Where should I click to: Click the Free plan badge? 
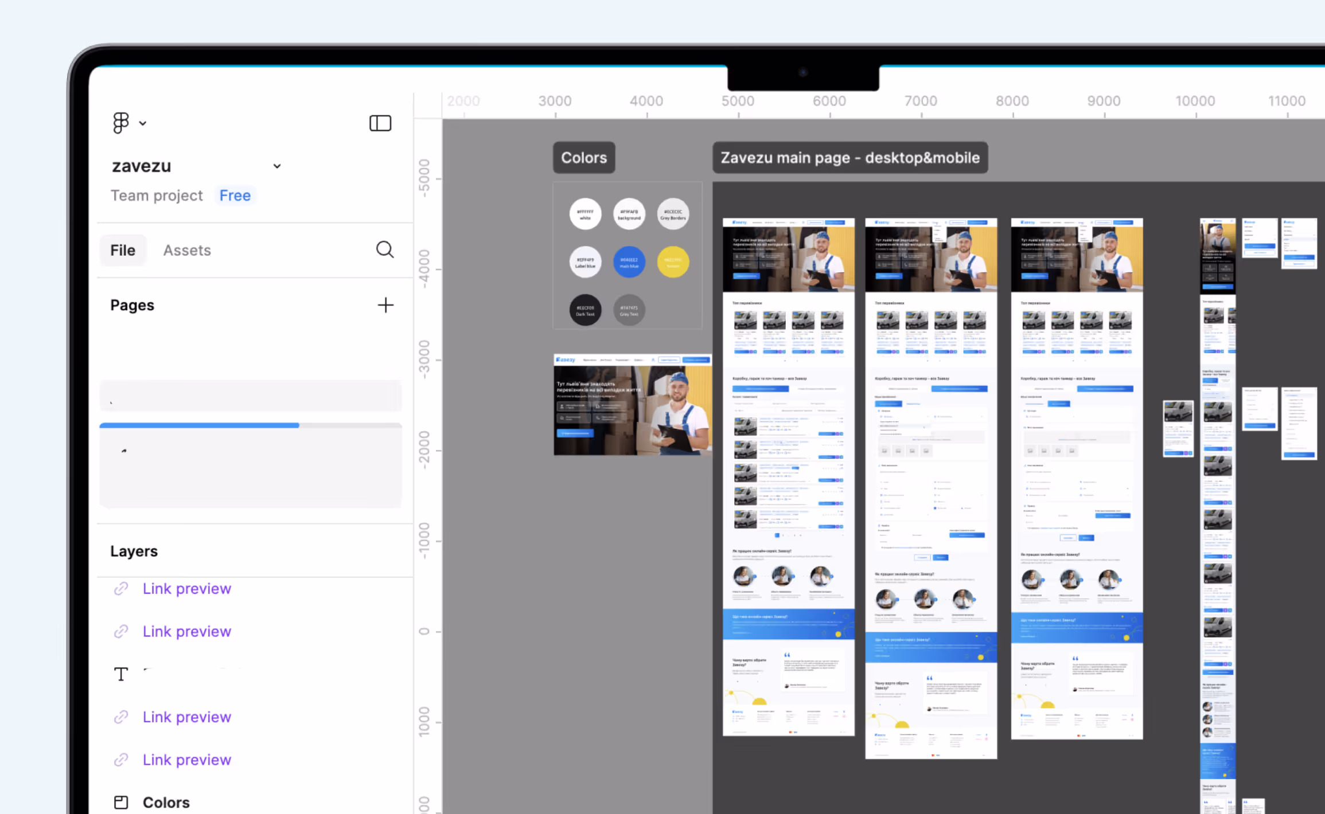coord(235,195)
